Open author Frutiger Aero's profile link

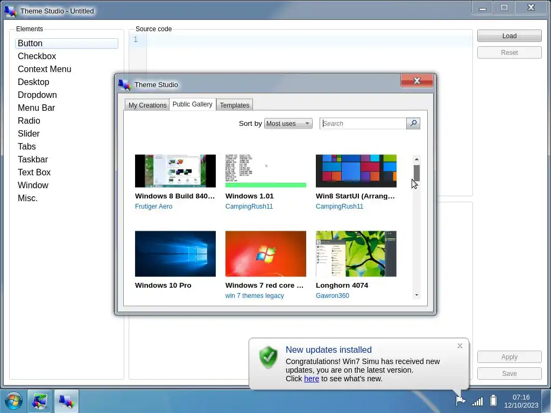point(153,206)
